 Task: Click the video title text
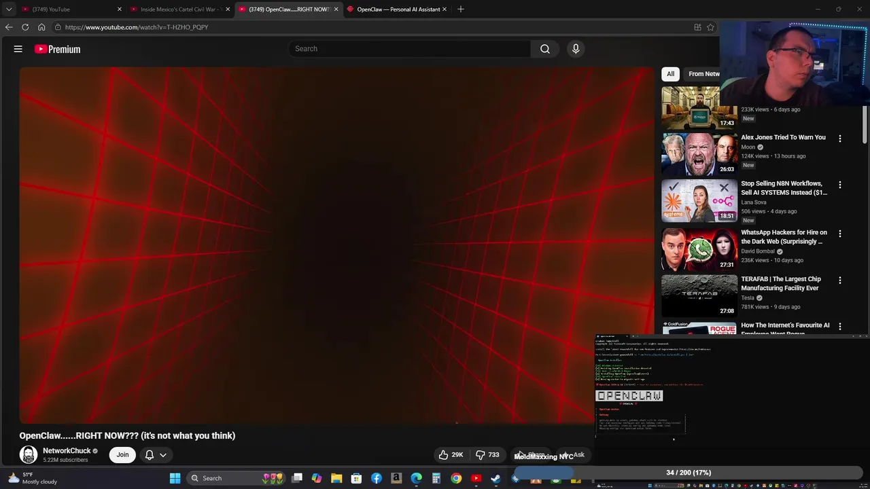coord(127,436)
